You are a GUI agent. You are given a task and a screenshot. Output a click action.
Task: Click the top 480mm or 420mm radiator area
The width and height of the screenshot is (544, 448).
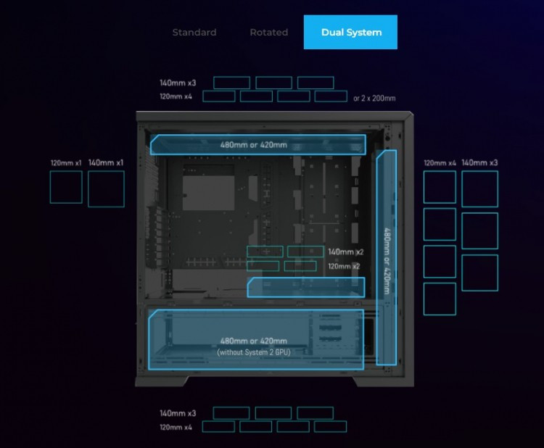(x=257, y=144)
